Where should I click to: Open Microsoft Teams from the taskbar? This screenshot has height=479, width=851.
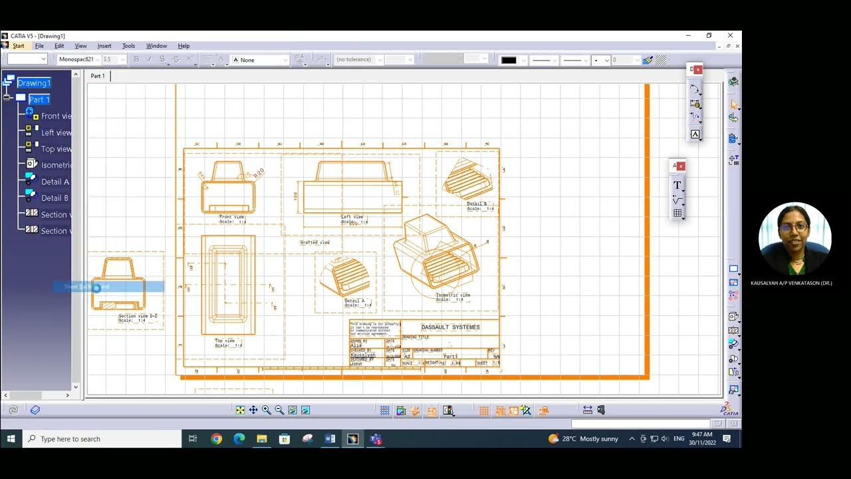(x=376, y=438)
